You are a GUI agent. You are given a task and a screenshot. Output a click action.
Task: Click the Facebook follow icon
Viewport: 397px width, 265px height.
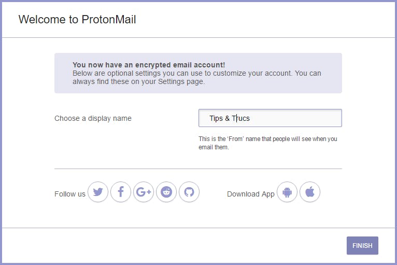[121, 192]
